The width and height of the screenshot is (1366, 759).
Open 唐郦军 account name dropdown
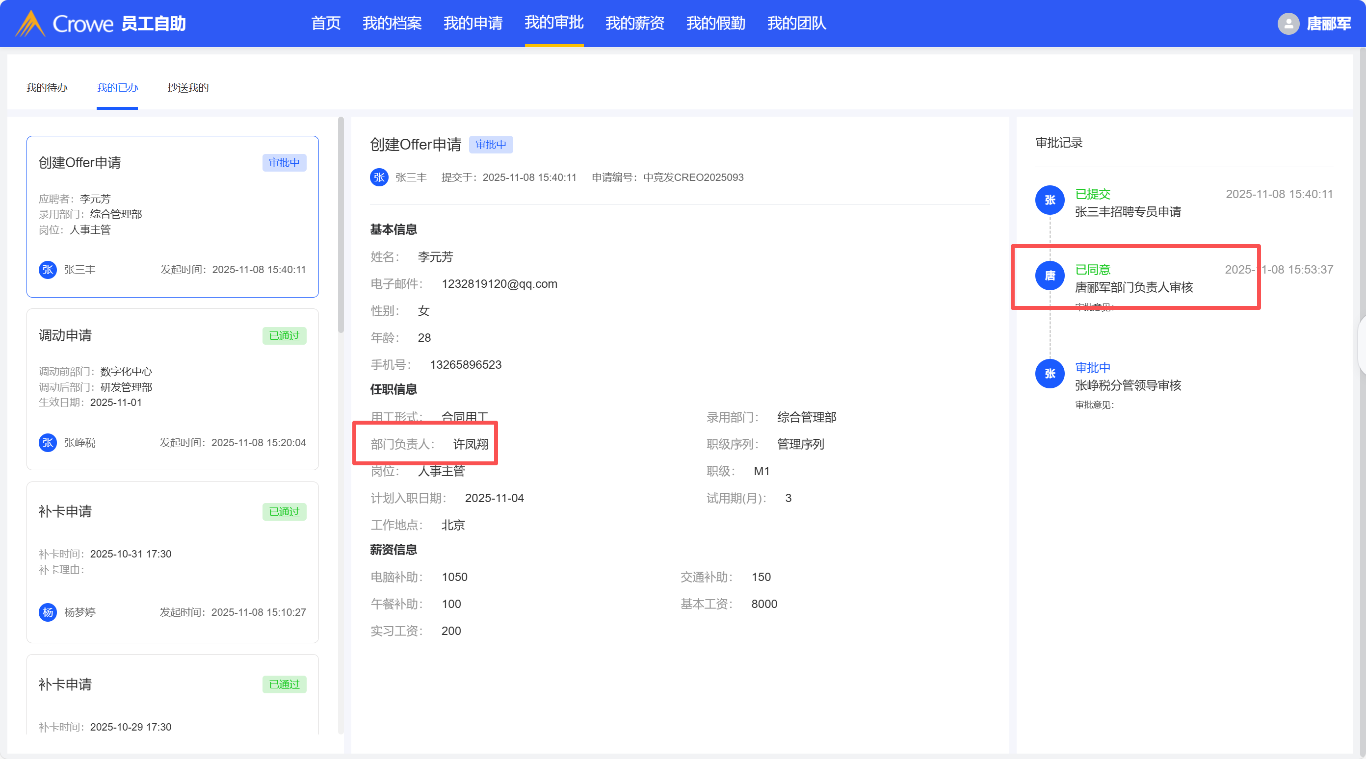pyautogui.click(x=1328, y=24)
